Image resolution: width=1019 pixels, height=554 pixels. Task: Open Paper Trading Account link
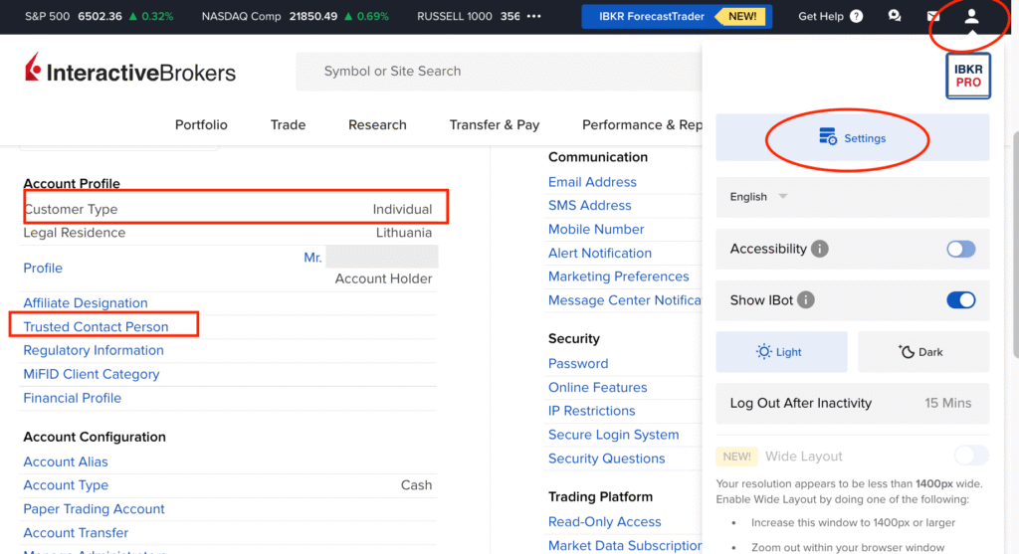click(x=94, y=509)
